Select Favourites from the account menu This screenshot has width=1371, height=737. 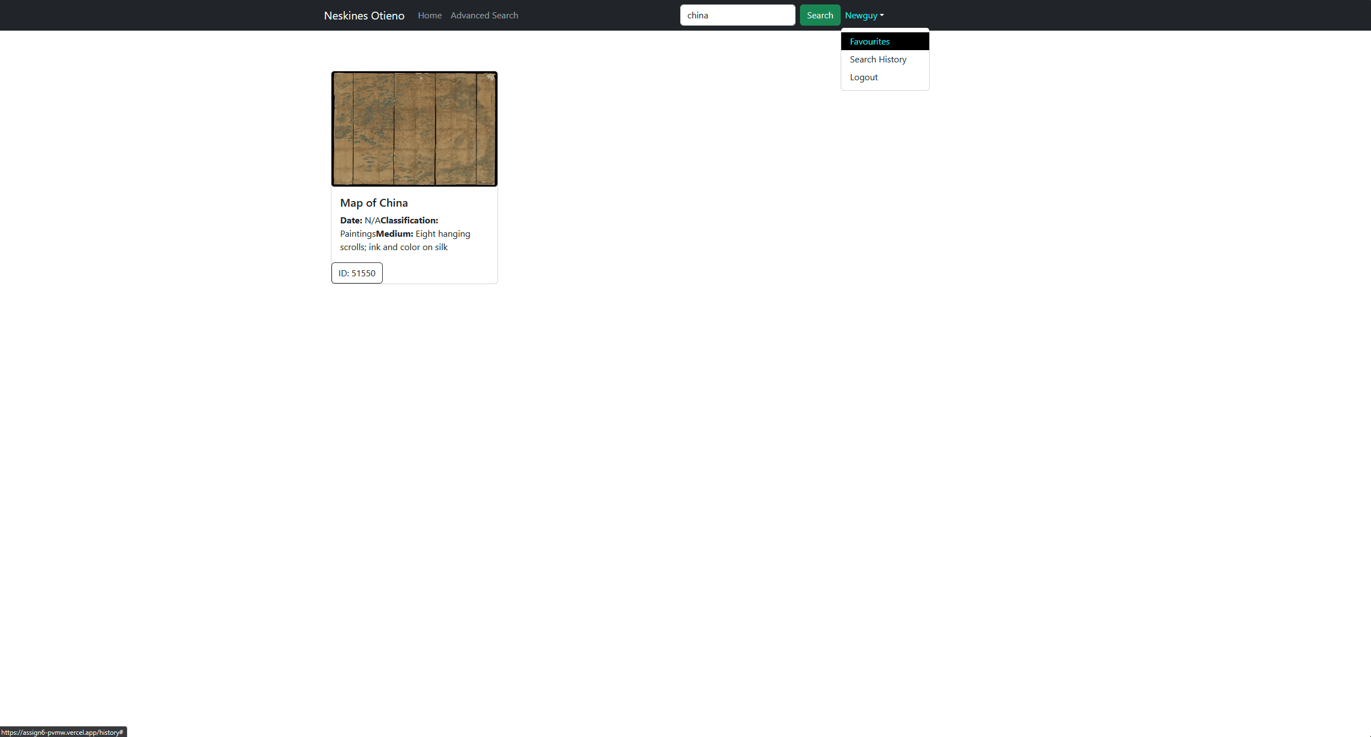click(x=869, y=41)
